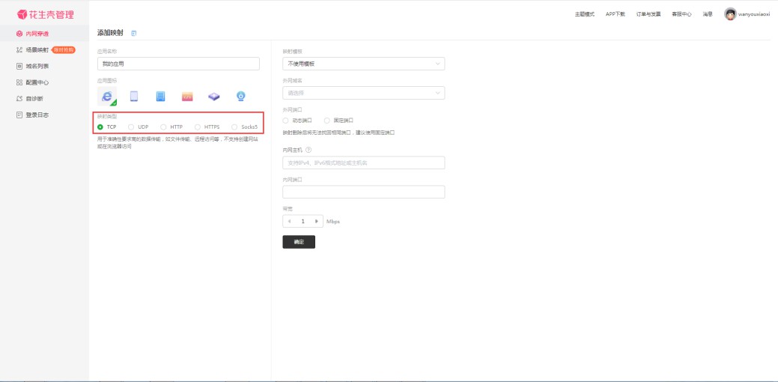The width and height of the screenshot is (778, 382).
Task: Enable the 固定端口 external port option
Action: click(327, 120)
